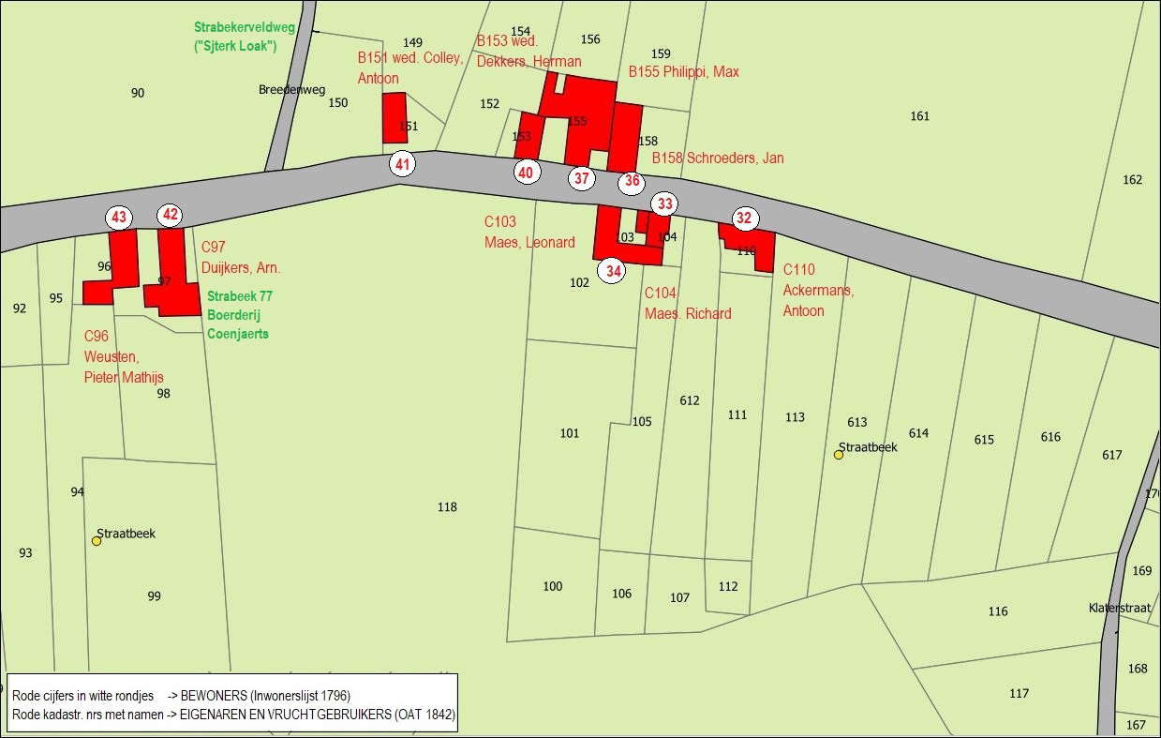This screenshot has height=738, width=1161.
Task: Click the green Strabekerveldweg street label
Action: [245, 37]
